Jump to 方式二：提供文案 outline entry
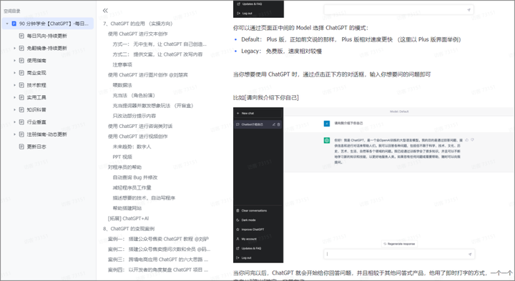The width and height of the screenshot is (515, 281). (x=157, y=54)
